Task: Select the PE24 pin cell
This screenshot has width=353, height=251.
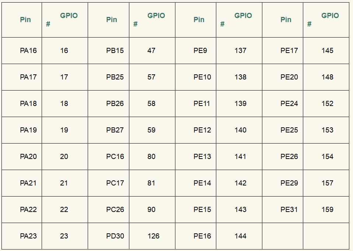Action: [x=289, y=104]
